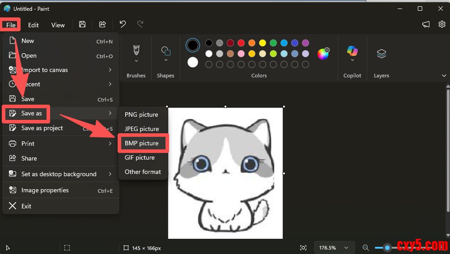Screen dimensions: 450x254
Task: Collapse the ribbon with the chevron
Action: pyautogui.click(x=444, y=76)
